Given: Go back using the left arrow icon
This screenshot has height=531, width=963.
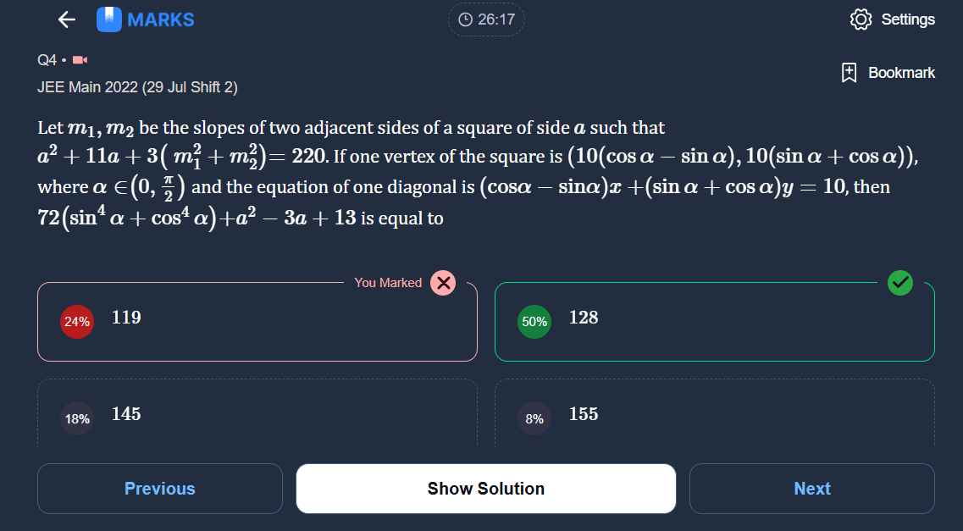Looking at the screenshot, I should (66, 19).
